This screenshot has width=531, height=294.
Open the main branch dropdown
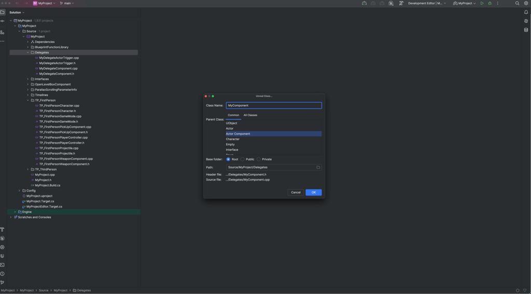pyautogui.click(x=67, y=4)
